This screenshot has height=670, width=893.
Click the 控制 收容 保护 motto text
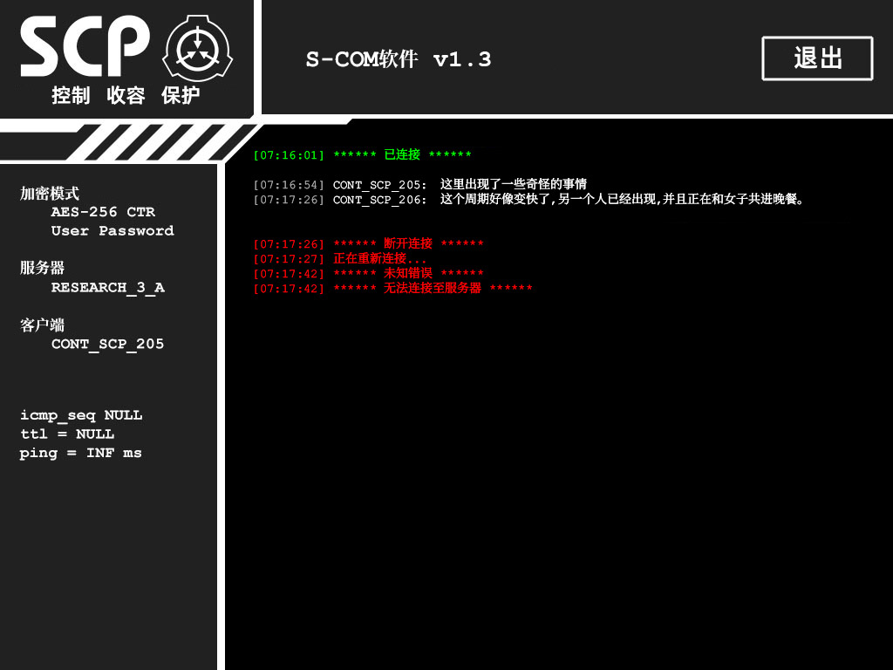tap(126, 95)
